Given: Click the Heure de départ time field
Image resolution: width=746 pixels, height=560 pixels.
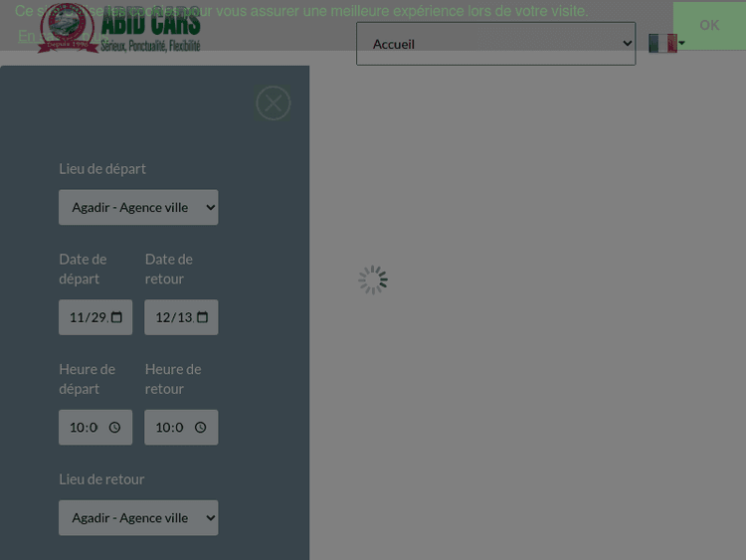Looking at the screenshot, I should tap(95, 428).
